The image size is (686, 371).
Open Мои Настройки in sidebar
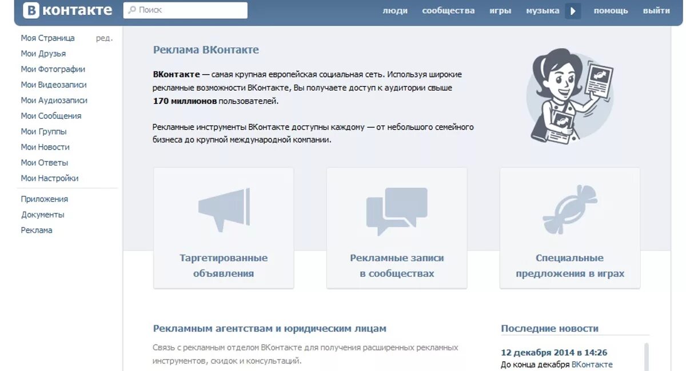click(50, 178)
